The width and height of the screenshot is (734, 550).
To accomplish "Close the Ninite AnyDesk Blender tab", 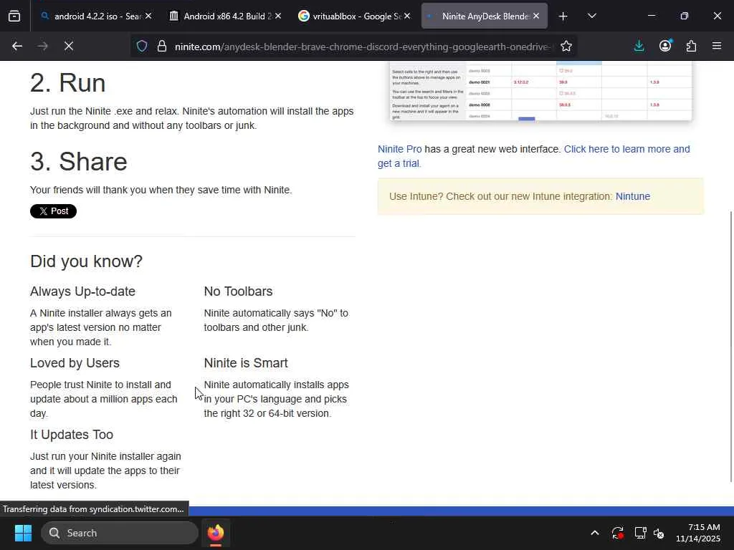I will coord(536,16).
